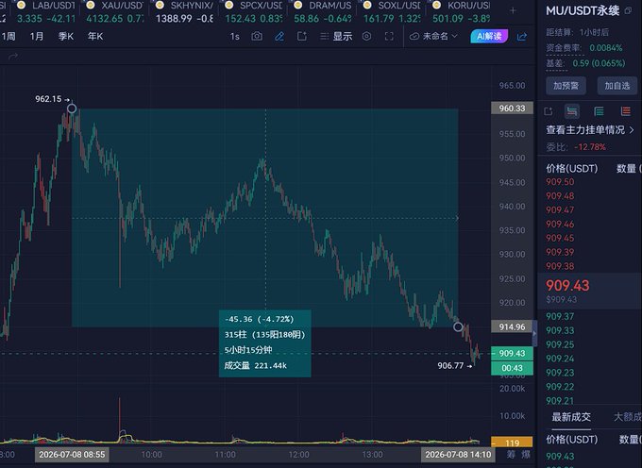Click the undo/redo arrow icon under the toolbar
Image resolution: width=642 pixels, height=468 pixels.
(13, 57)
